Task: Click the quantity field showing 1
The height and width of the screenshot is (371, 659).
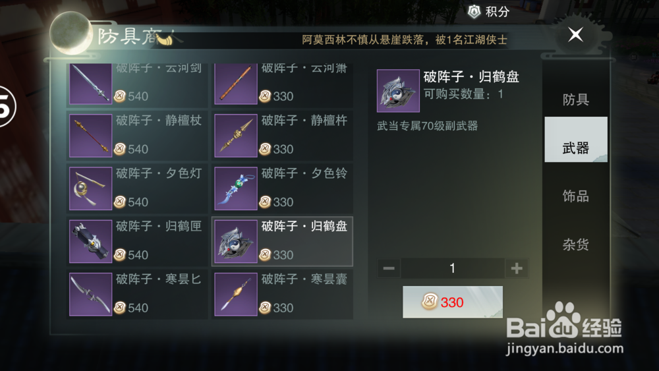Action: 453,268
